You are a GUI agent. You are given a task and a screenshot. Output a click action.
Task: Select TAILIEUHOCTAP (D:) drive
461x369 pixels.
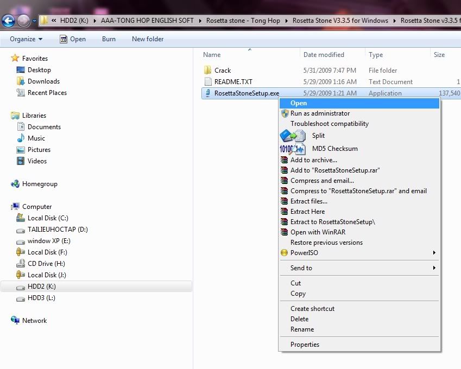(58, 230)
